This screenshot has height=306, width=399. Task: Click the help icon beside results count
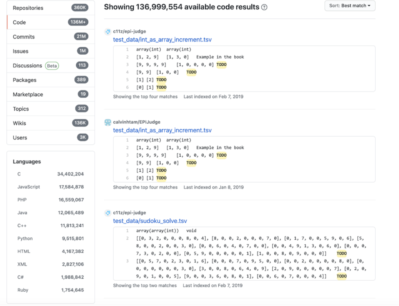pyautogui.click(x=265, y=7)
